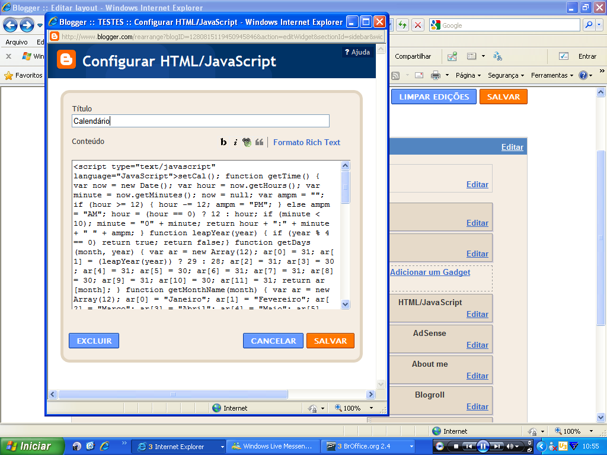Image resolution: width=607 pixels, height=455 pixels.
Task: Open the print options dropdown arrow
Action: (447, 75)
